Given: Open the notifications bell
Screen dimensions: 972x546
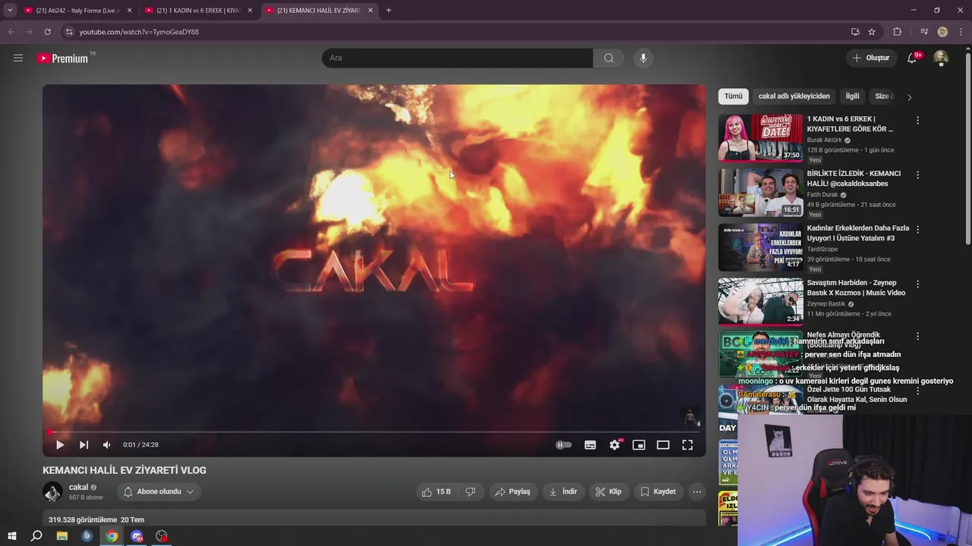Looking at the screenshot, I should 914,58.
